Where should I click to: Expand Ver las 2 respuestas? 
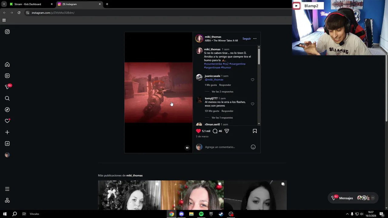[222, 92]
